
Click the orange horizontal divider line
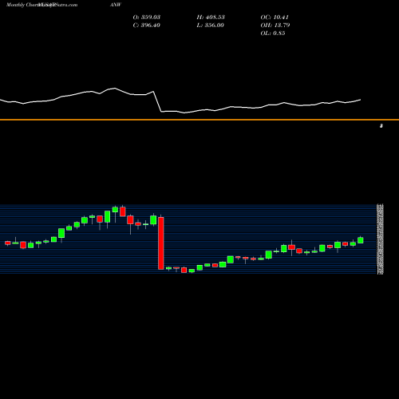[199, 120]
